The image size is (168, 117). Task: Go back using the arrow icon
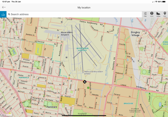(4, 8)
